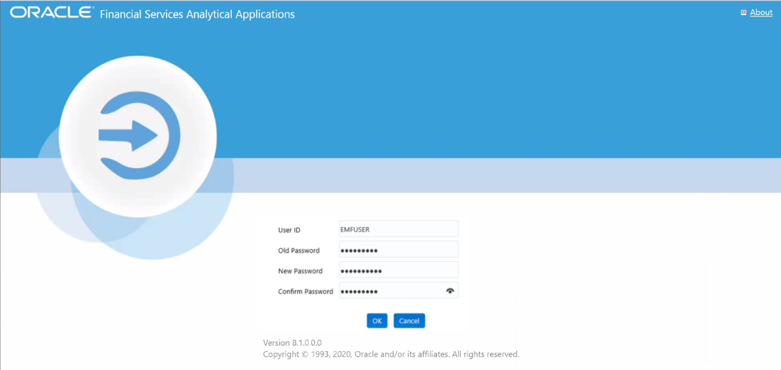This screenshot has width=781, height=370.
Task: Click the 'Financial Services Analytical Applications' title
Action: pyautogui.click(x=197, y=14)
